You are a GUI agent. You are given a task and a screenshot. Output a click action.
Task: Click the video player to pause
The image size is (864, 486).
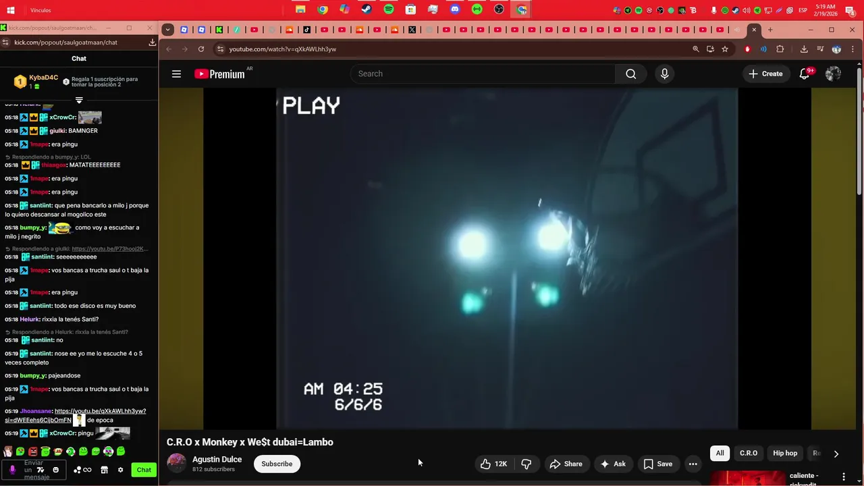pos(507,259)
